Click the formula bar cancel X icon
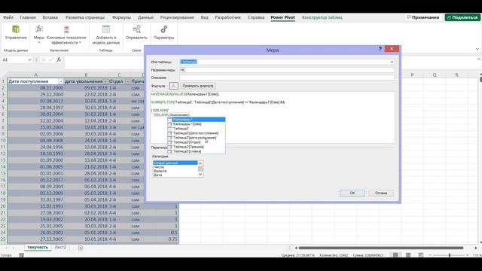Screen dimensions: 482x271 click(x=44, y=59)
